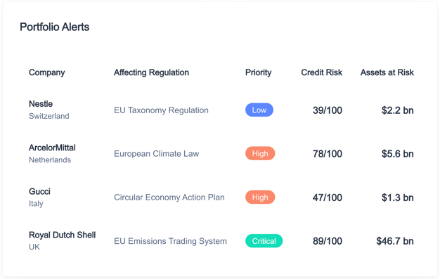Open the Nestle company entry
This screenshot has width=440, height=279.
pos(41,104)
